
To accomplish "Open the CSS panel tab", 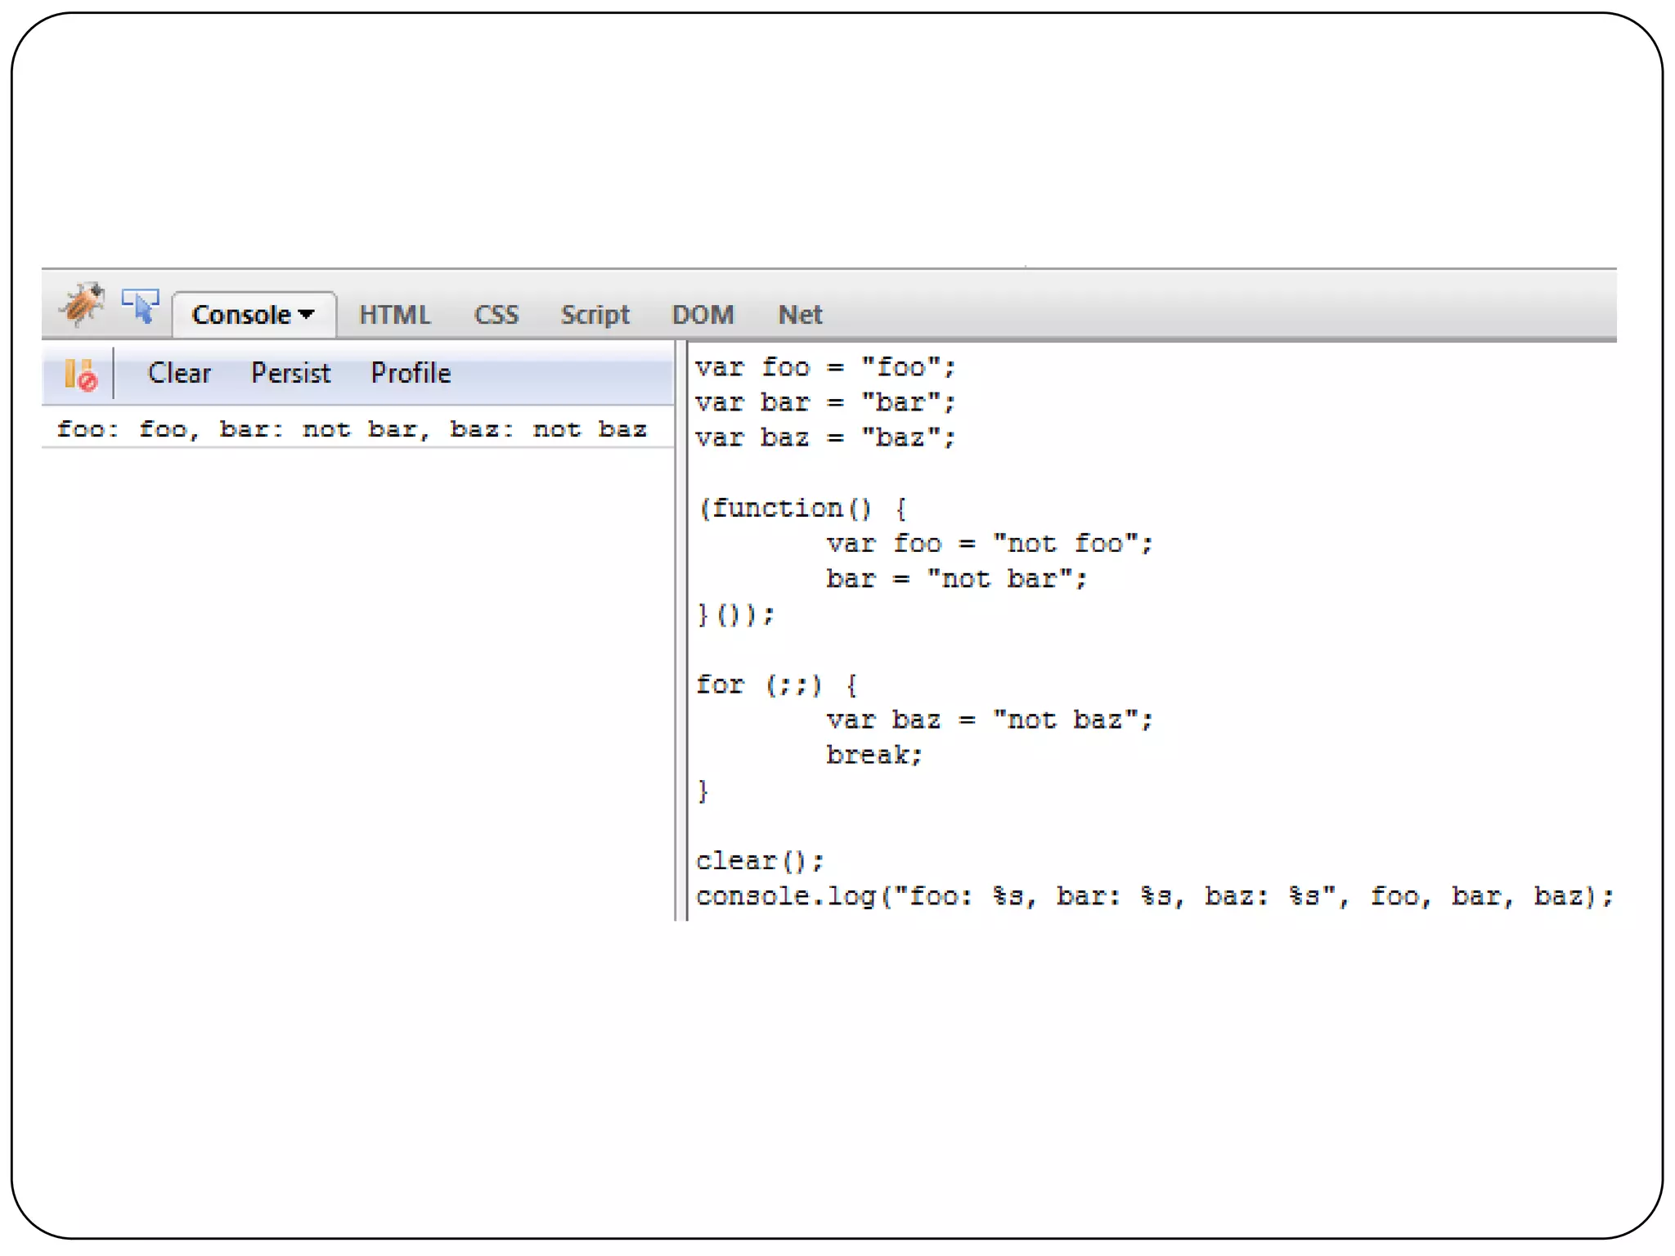I will coord(496,315).
